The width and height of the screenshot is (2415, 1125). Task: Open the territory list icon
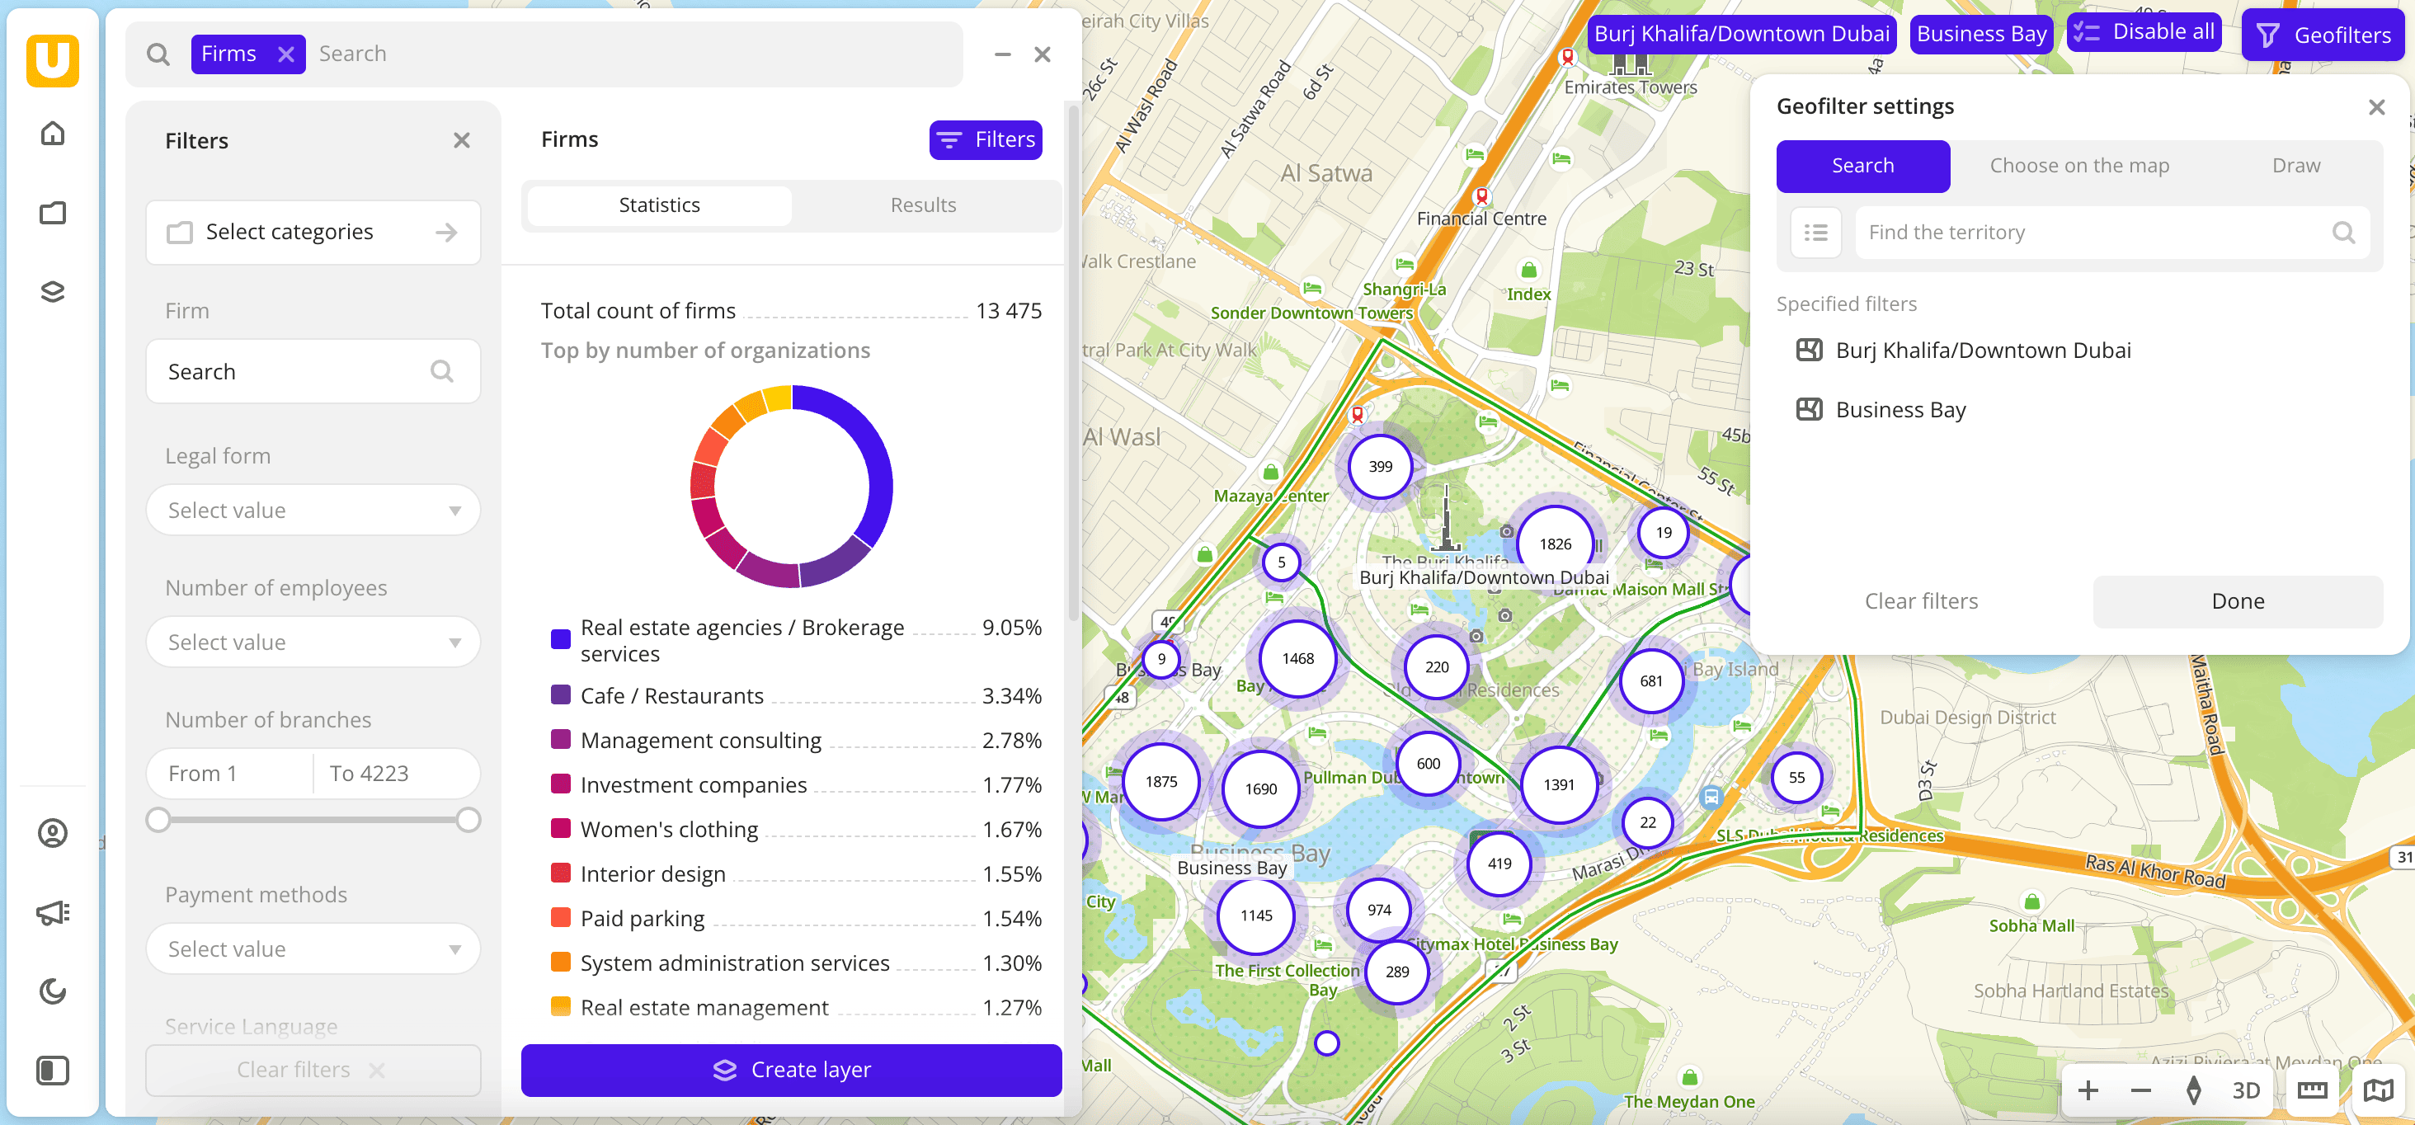point(1815,233)
